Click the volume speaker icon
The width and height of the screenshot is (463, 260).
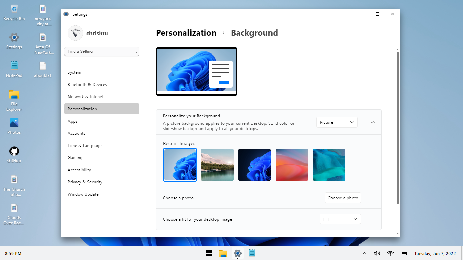pos(377,253)
